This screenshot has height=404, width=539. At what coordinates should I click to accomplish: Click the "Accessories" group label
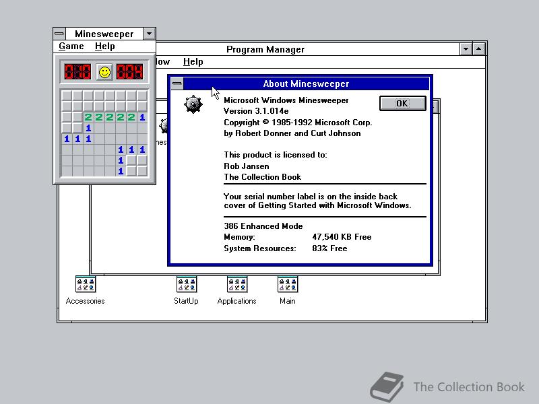[x=86, y=301]
